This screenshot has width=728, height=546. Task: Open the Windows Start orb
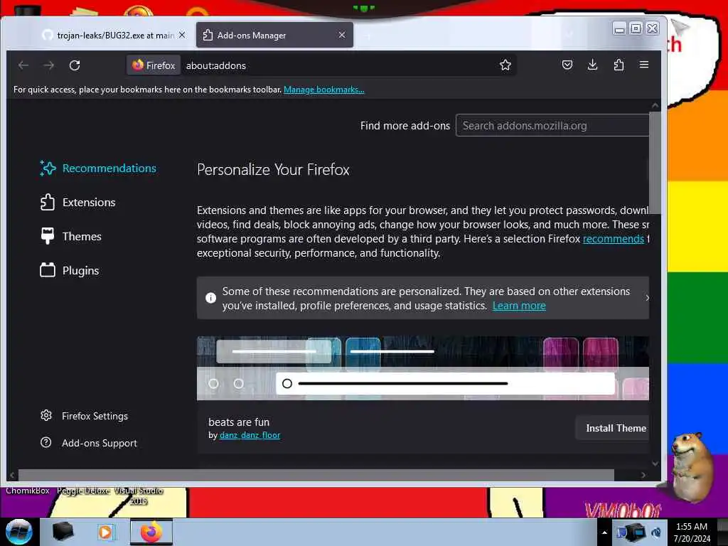pyautogui.click(x=19, y=532)
